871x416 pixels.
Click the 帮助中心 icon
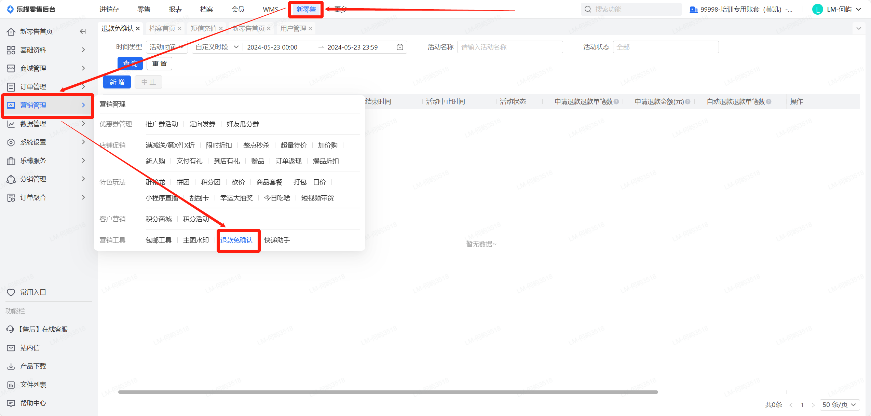[x=11, y=403]
